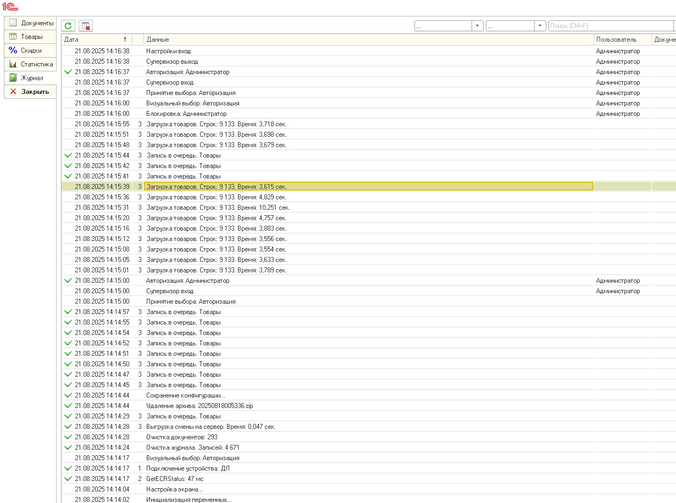This screenshot has height=503, width=676.
Task: Click green checkmark at 14:15:44 row
Action: (x=68, y=155)
